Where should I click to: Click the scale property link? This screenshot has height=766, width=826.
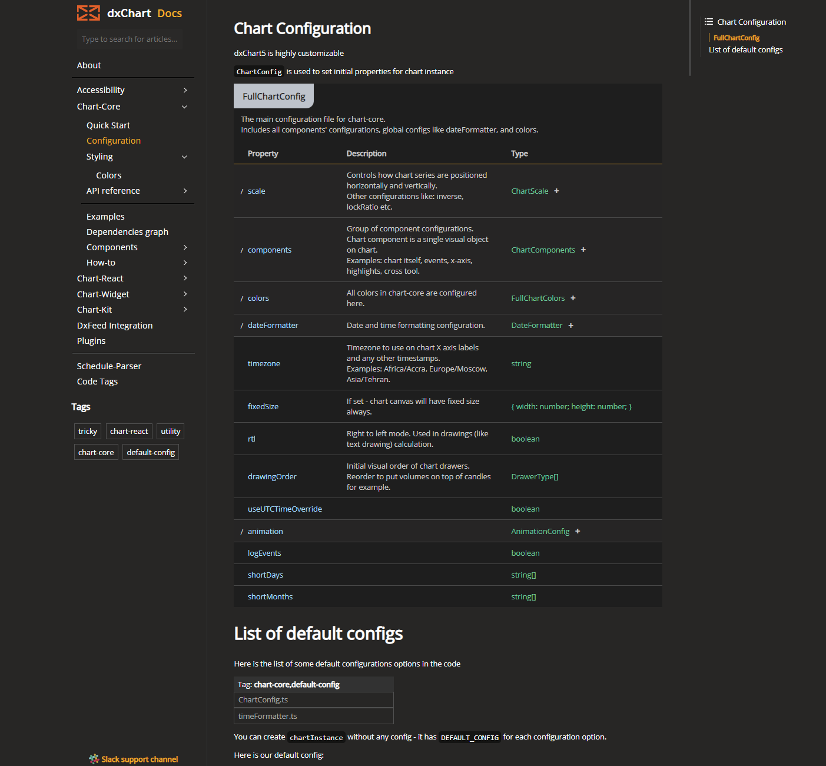(256, 191)
